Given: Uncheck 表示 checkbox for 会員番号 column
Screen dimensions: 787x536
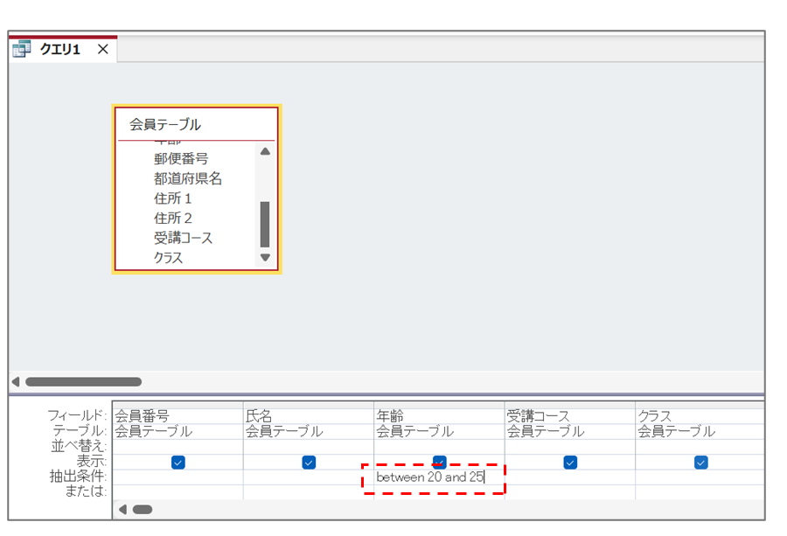Looking at the screenshot, I should click(x=178, y=463).
